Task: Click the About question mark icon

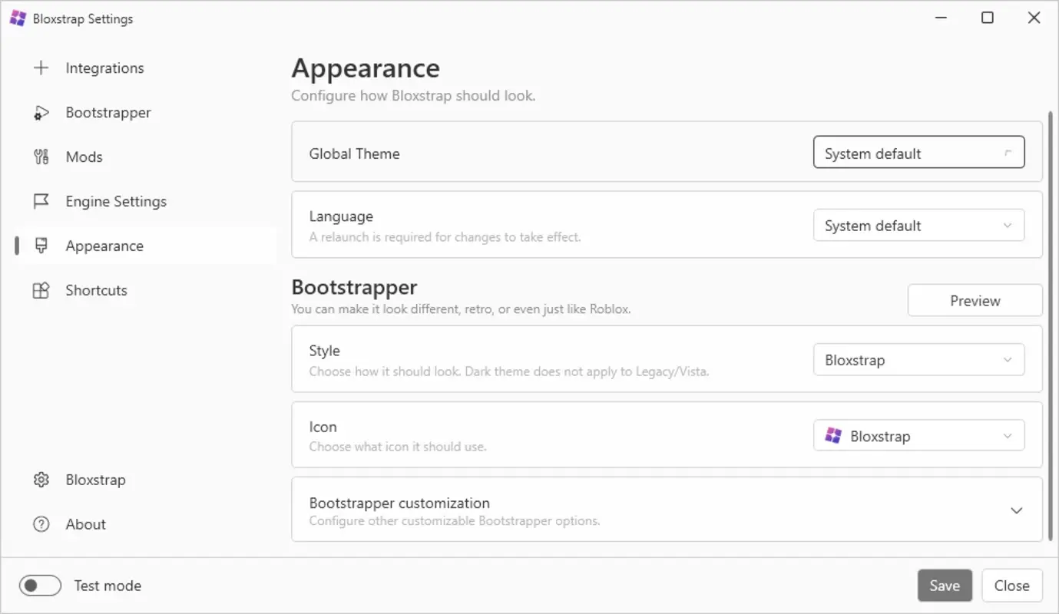Action: tap(41, 523)
